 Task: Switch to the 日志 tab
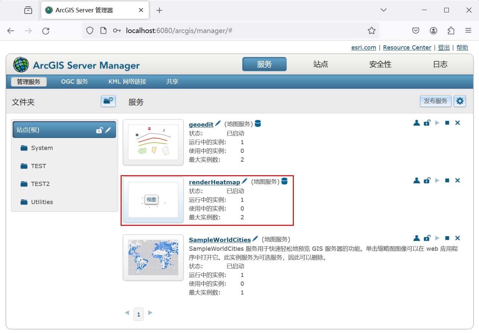tap(440, 64)
